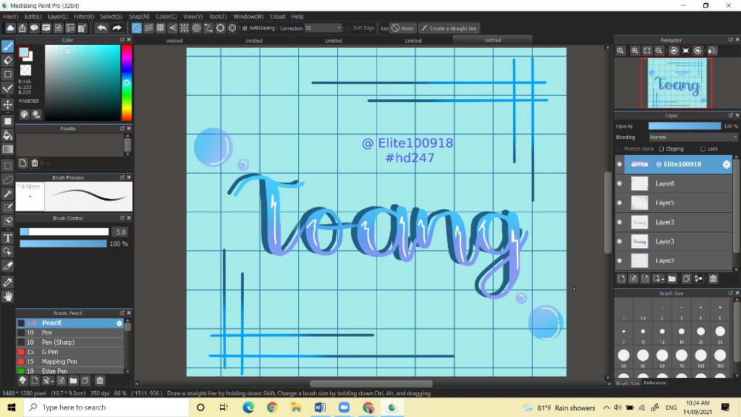The height and width of the screenshot is (417, 741).
Task: Click Create a straight line button
Action: [449, 28]
